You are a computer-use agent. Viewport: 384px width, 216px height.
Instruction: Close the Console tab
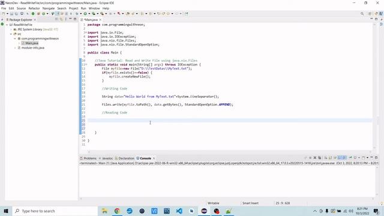tap(154, 158)
